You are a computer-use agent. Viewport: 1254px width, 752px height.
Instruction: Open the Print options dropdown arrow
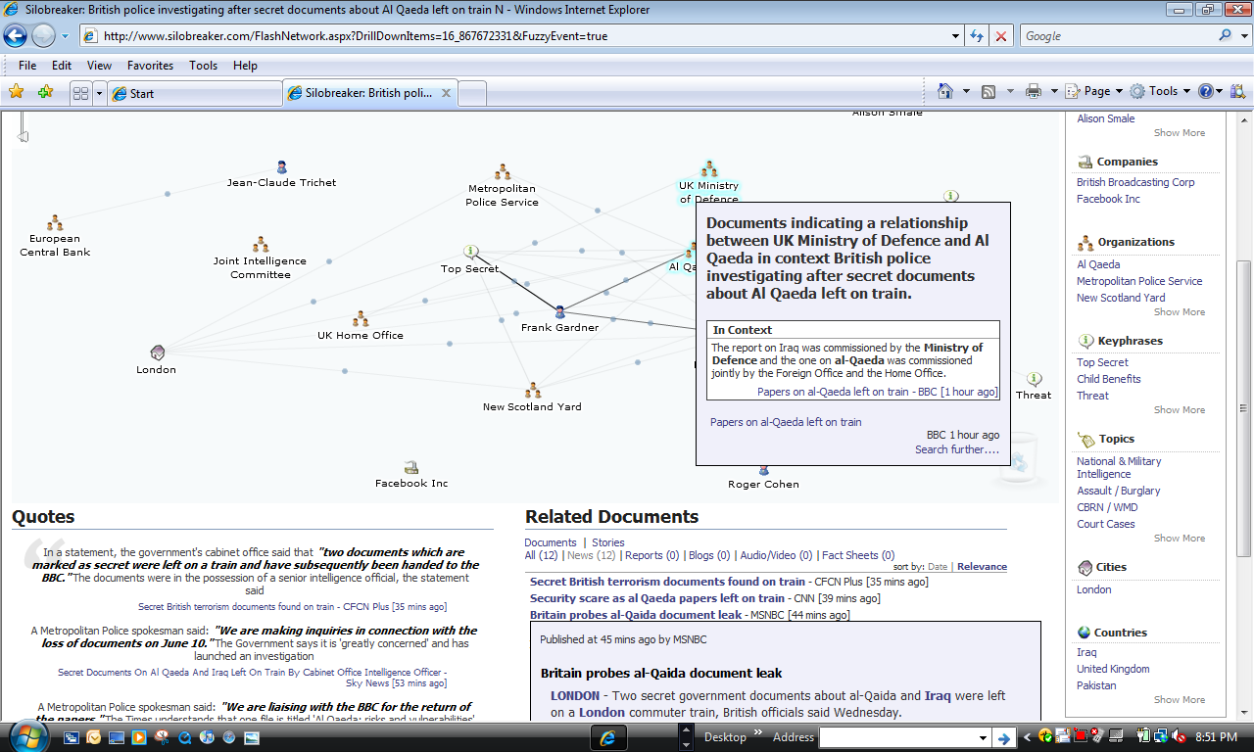tap(1054, 91)
